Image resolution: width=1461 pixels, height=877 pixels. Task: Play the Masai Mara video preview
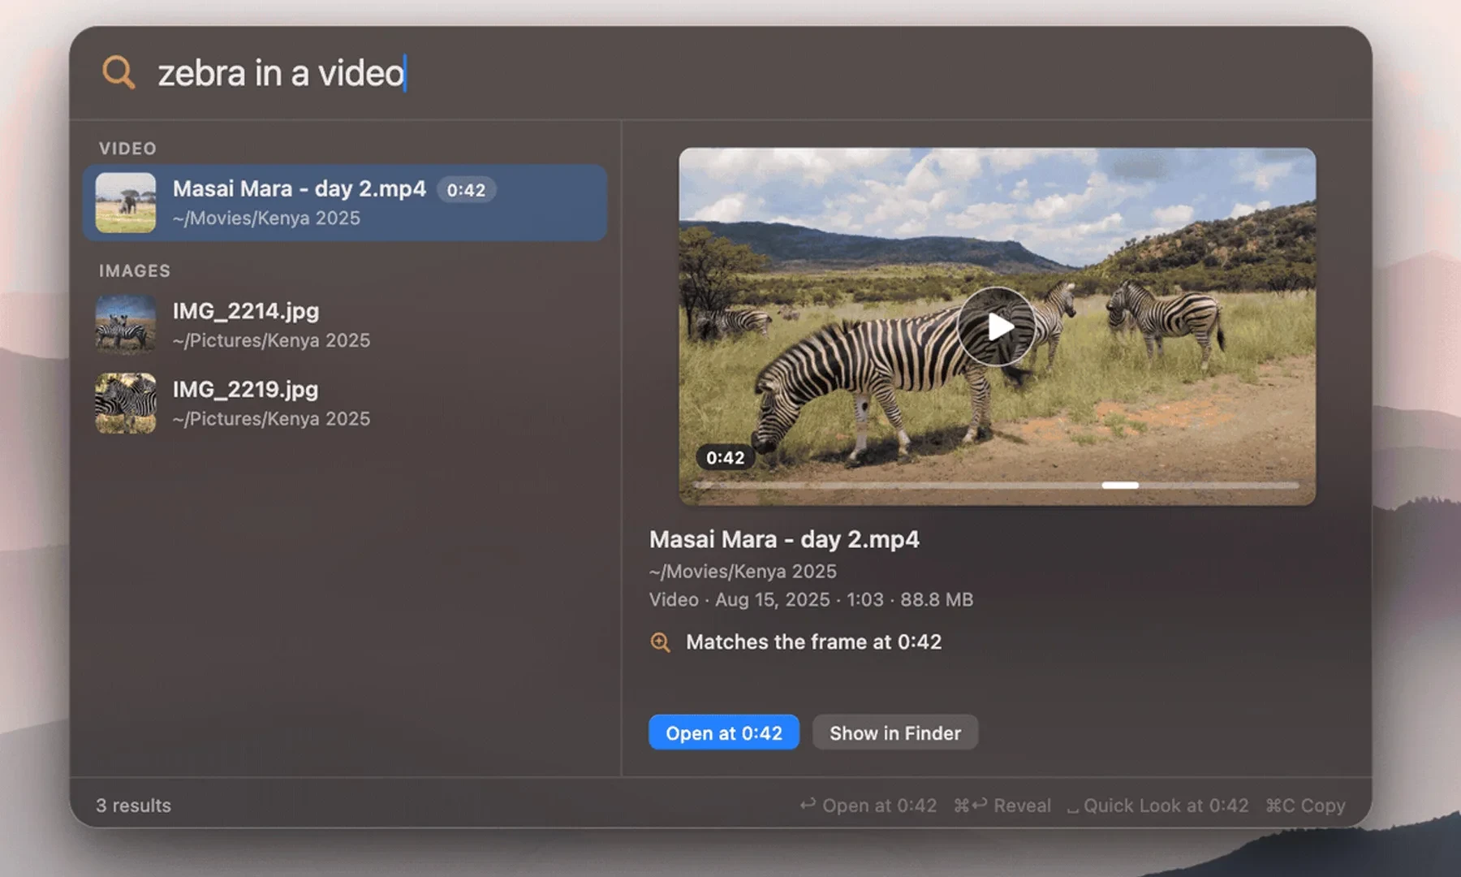tap(997, 326)
